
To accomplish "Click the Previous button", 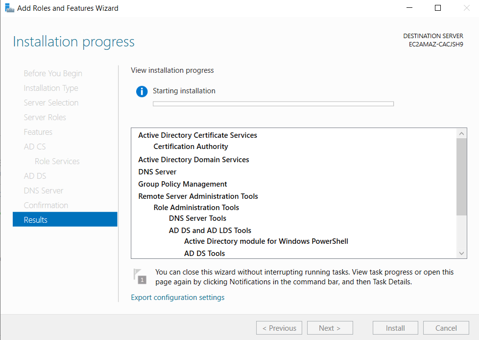I will pos(279,328).
